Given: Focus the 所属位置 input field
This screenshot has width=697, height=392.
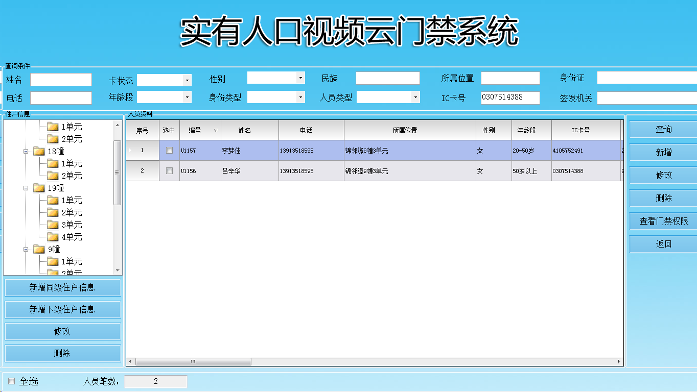Looking at the screenshot, I should pyautogui.click(x=510, y=78).
